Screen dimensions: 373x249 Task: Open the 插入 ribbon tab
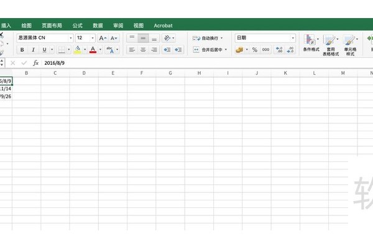6,26
